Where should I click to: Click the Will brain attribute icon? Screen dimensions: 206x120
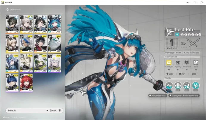point(196,63)
